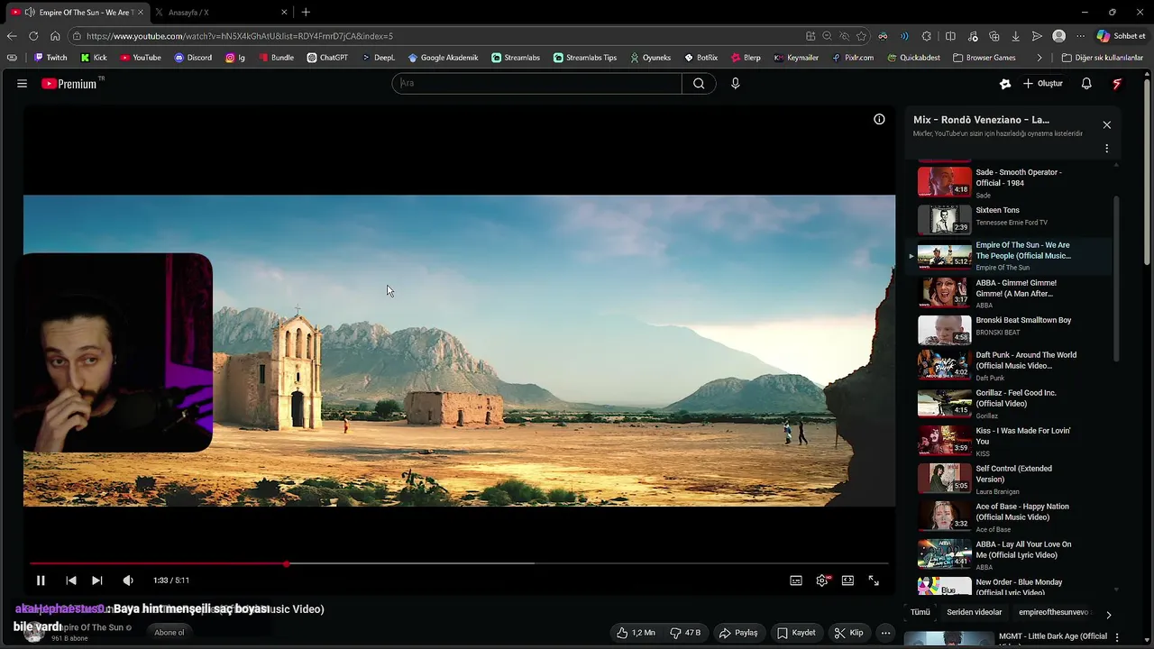Subscribe with the Abone ol button
Viewport: 1154px width, 649px height.
pos(169,633)
